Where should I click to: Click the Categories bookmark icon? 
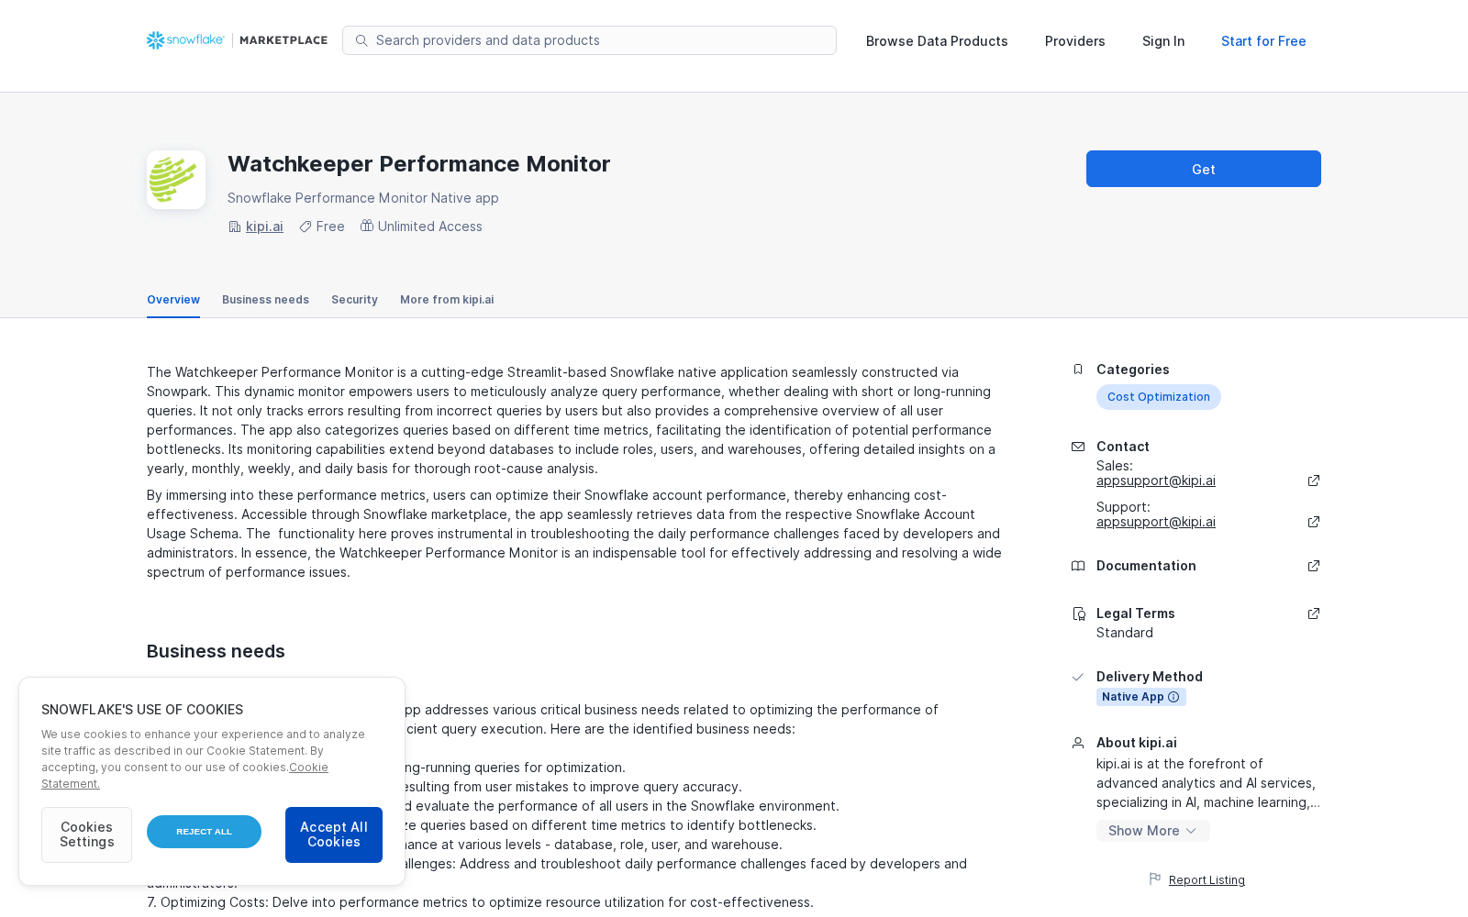(1078, 370)
